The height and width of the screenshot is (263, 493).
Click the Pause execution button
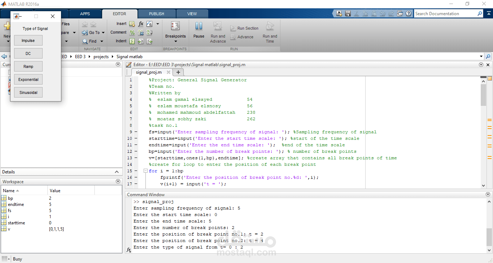(199, 30)
